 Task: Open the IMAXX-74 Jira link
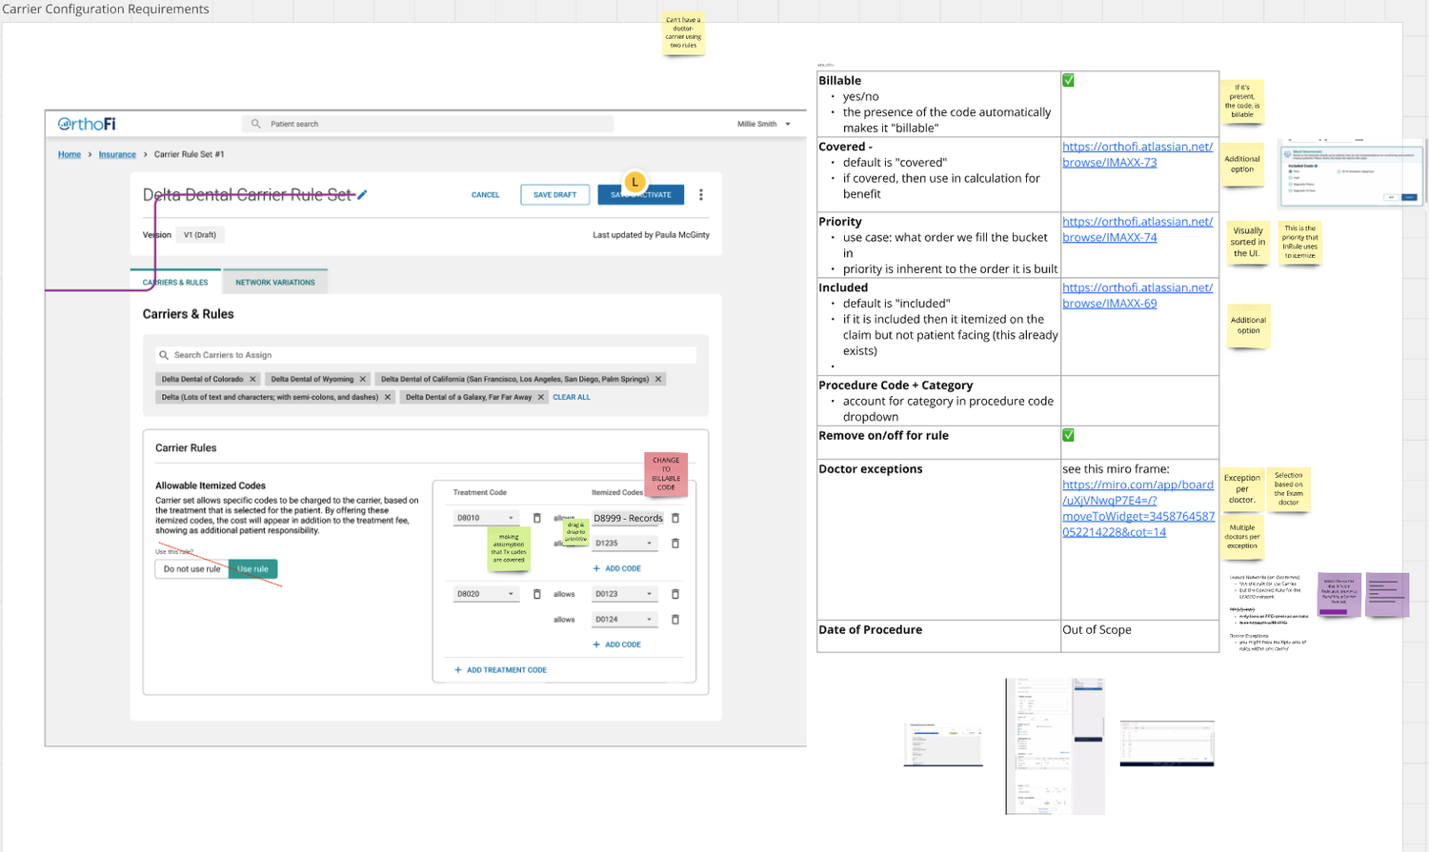pyautogui.click(x=1137, y=229)
